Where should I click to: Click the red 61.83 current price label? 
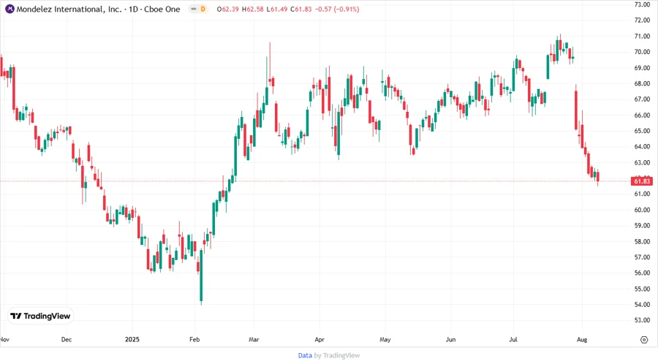(x=642, y=181)
